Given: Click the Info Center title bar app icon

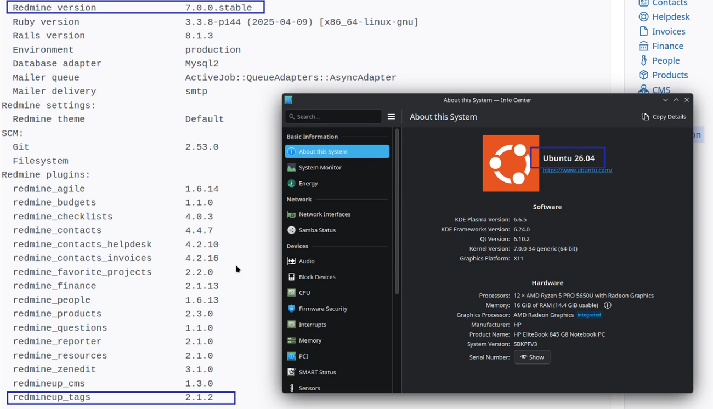Looking at the screenshot, I should 288,100.
